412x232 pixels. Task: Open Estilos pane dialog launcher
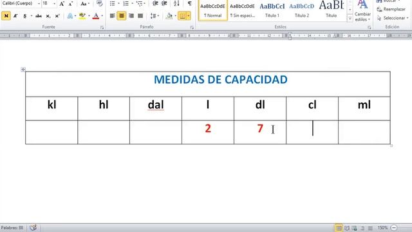tap(369, 27)
